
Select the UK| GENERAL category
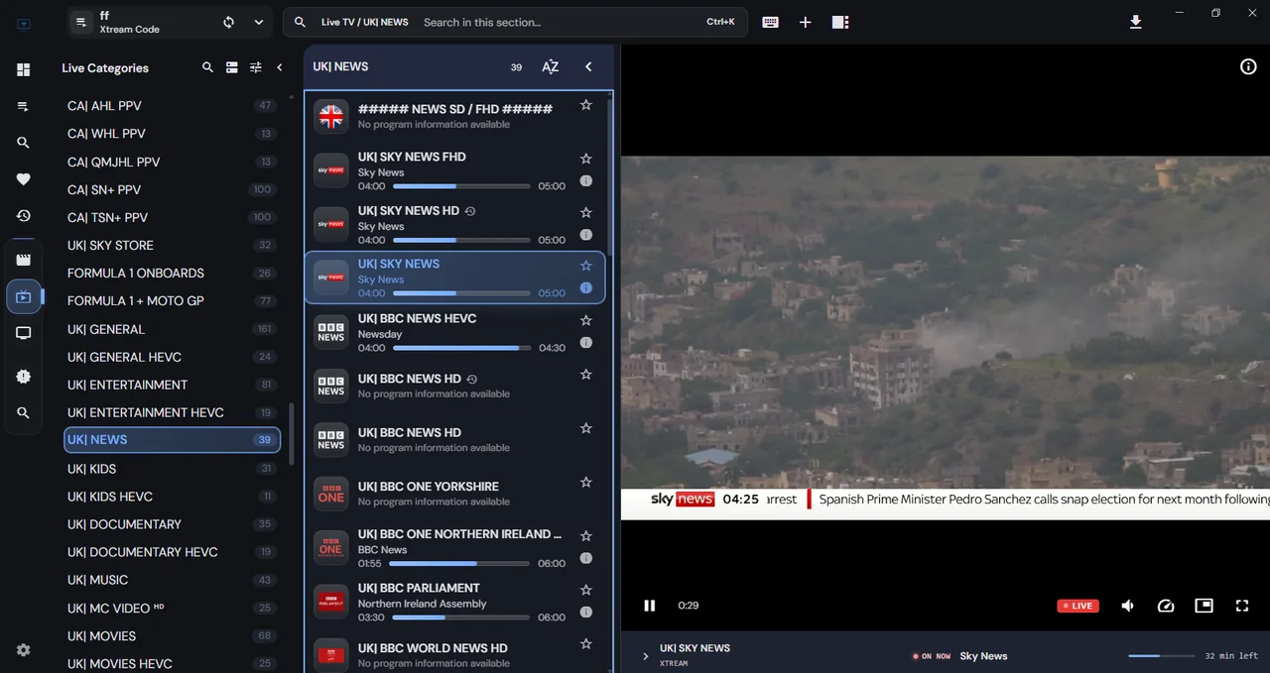[x=172, y=329]
